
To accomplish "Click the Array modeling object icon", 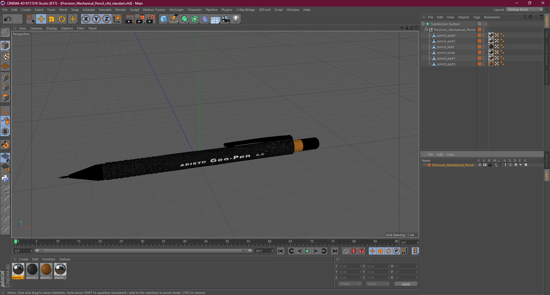I will pos(195,19).
